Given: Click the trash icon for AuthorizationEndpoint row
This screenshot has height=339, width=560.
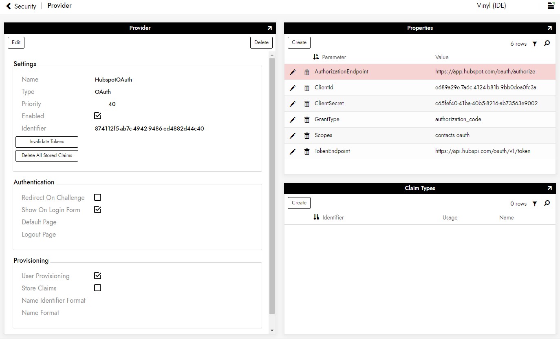Looking at the screenshot, I should 307,72.
